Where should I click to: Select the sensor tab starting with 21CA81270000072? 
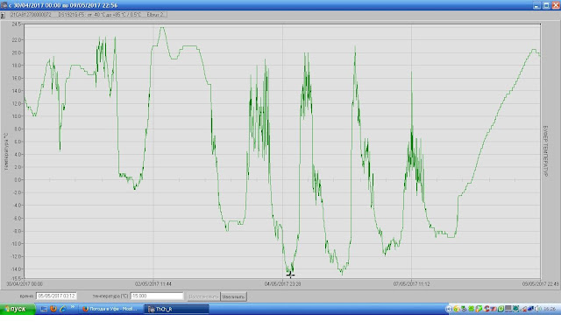pyautogui.click(x=88, y=15)
